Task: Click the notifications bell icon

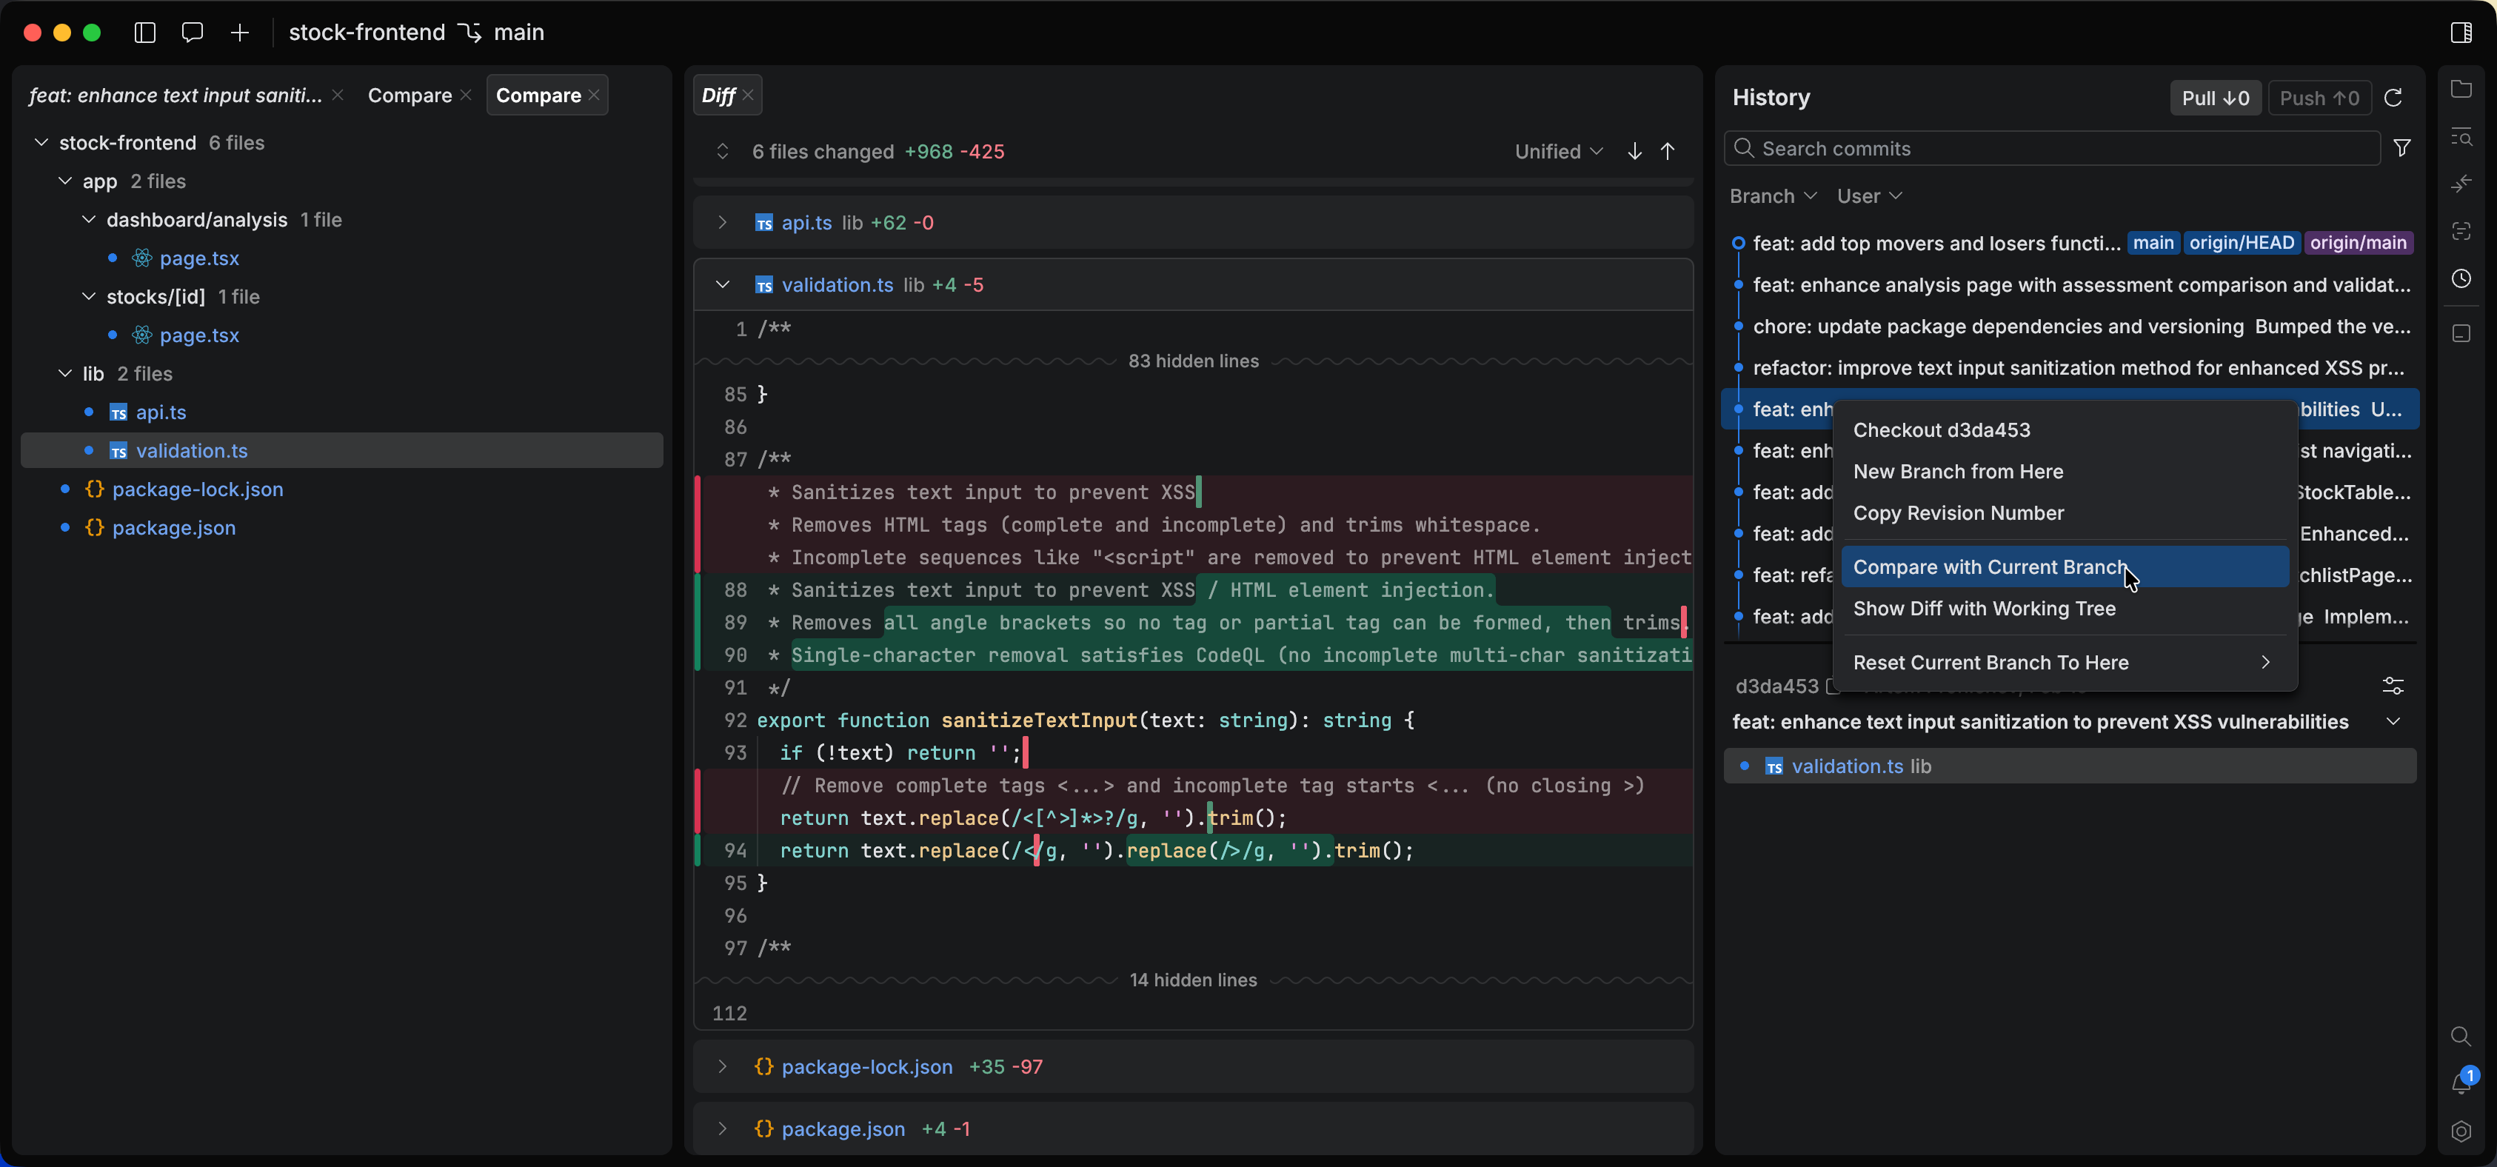Action: coord(2460,1083)
